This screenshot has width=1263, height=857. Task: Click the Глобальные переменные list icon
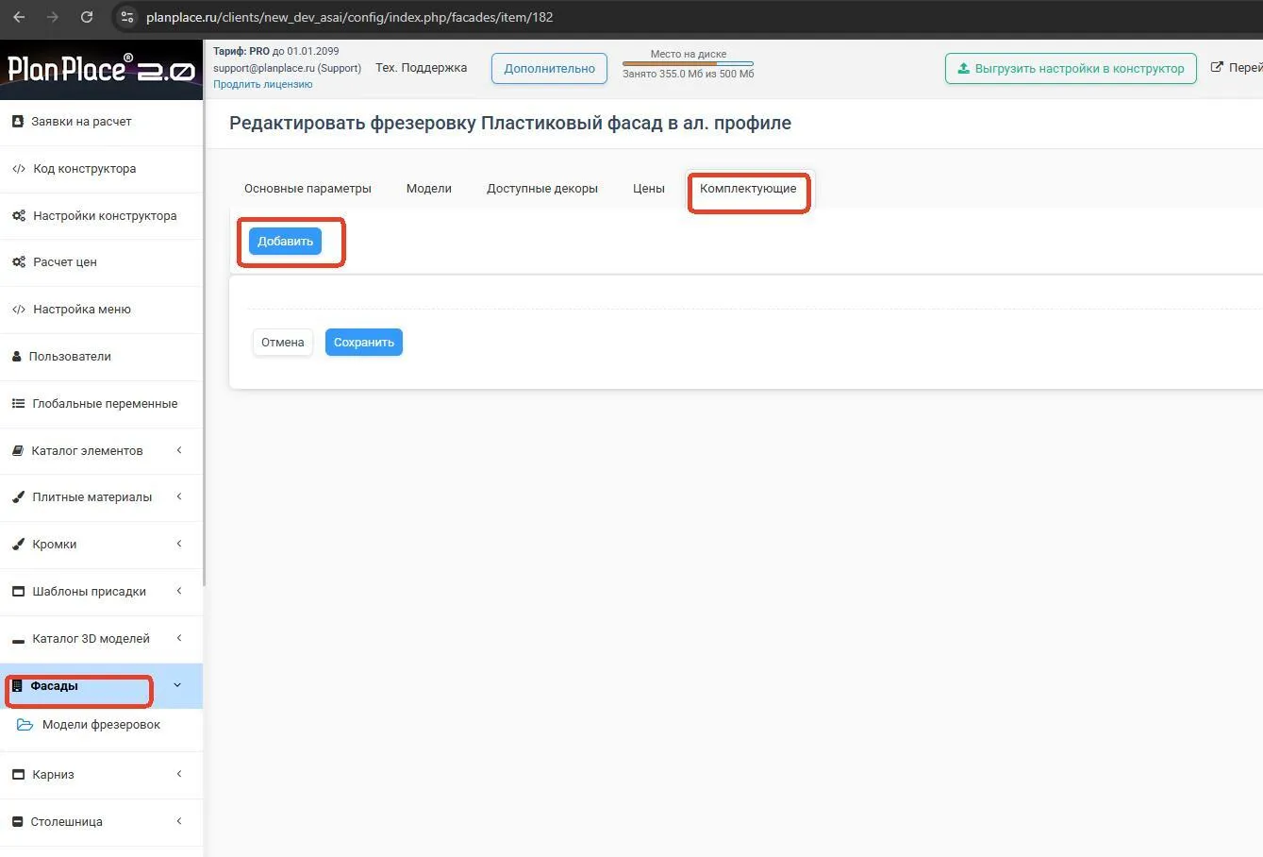pyautogui.click(x=18, y=404)
